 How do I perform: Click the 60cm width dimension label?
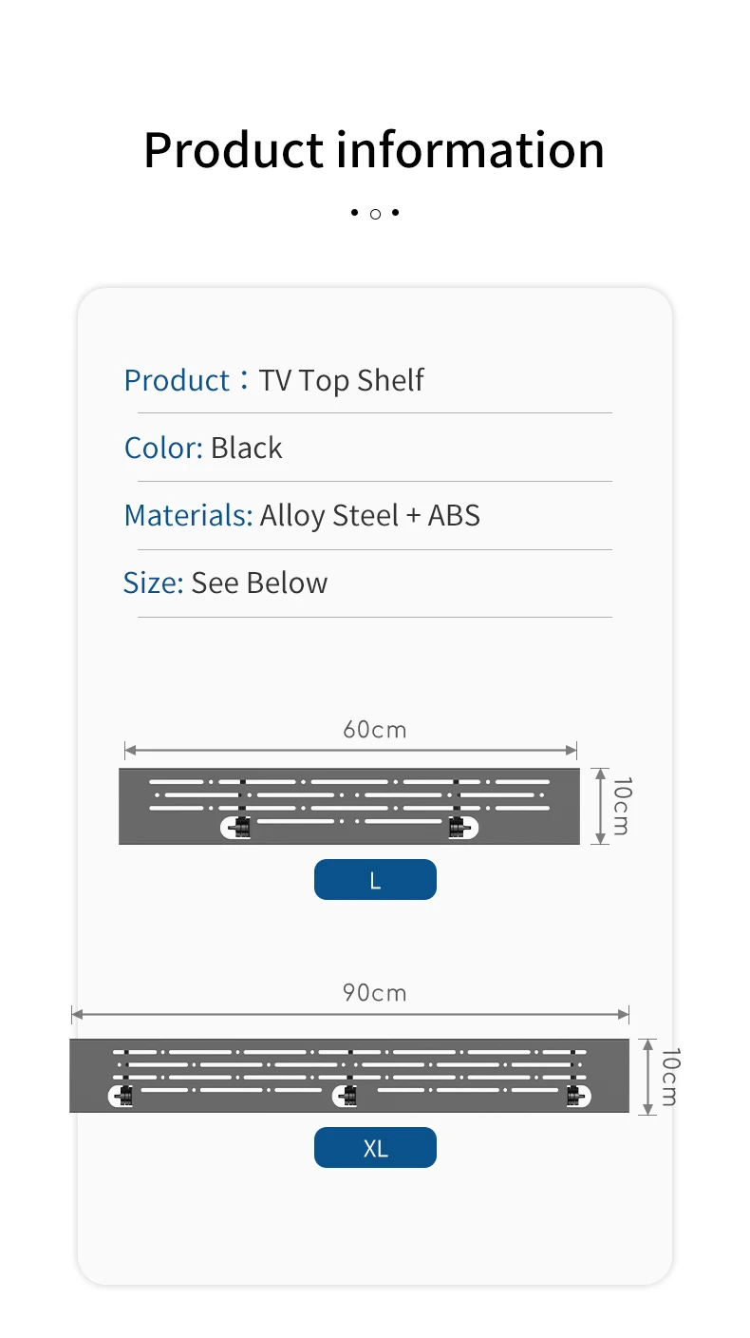click(374, 730)
